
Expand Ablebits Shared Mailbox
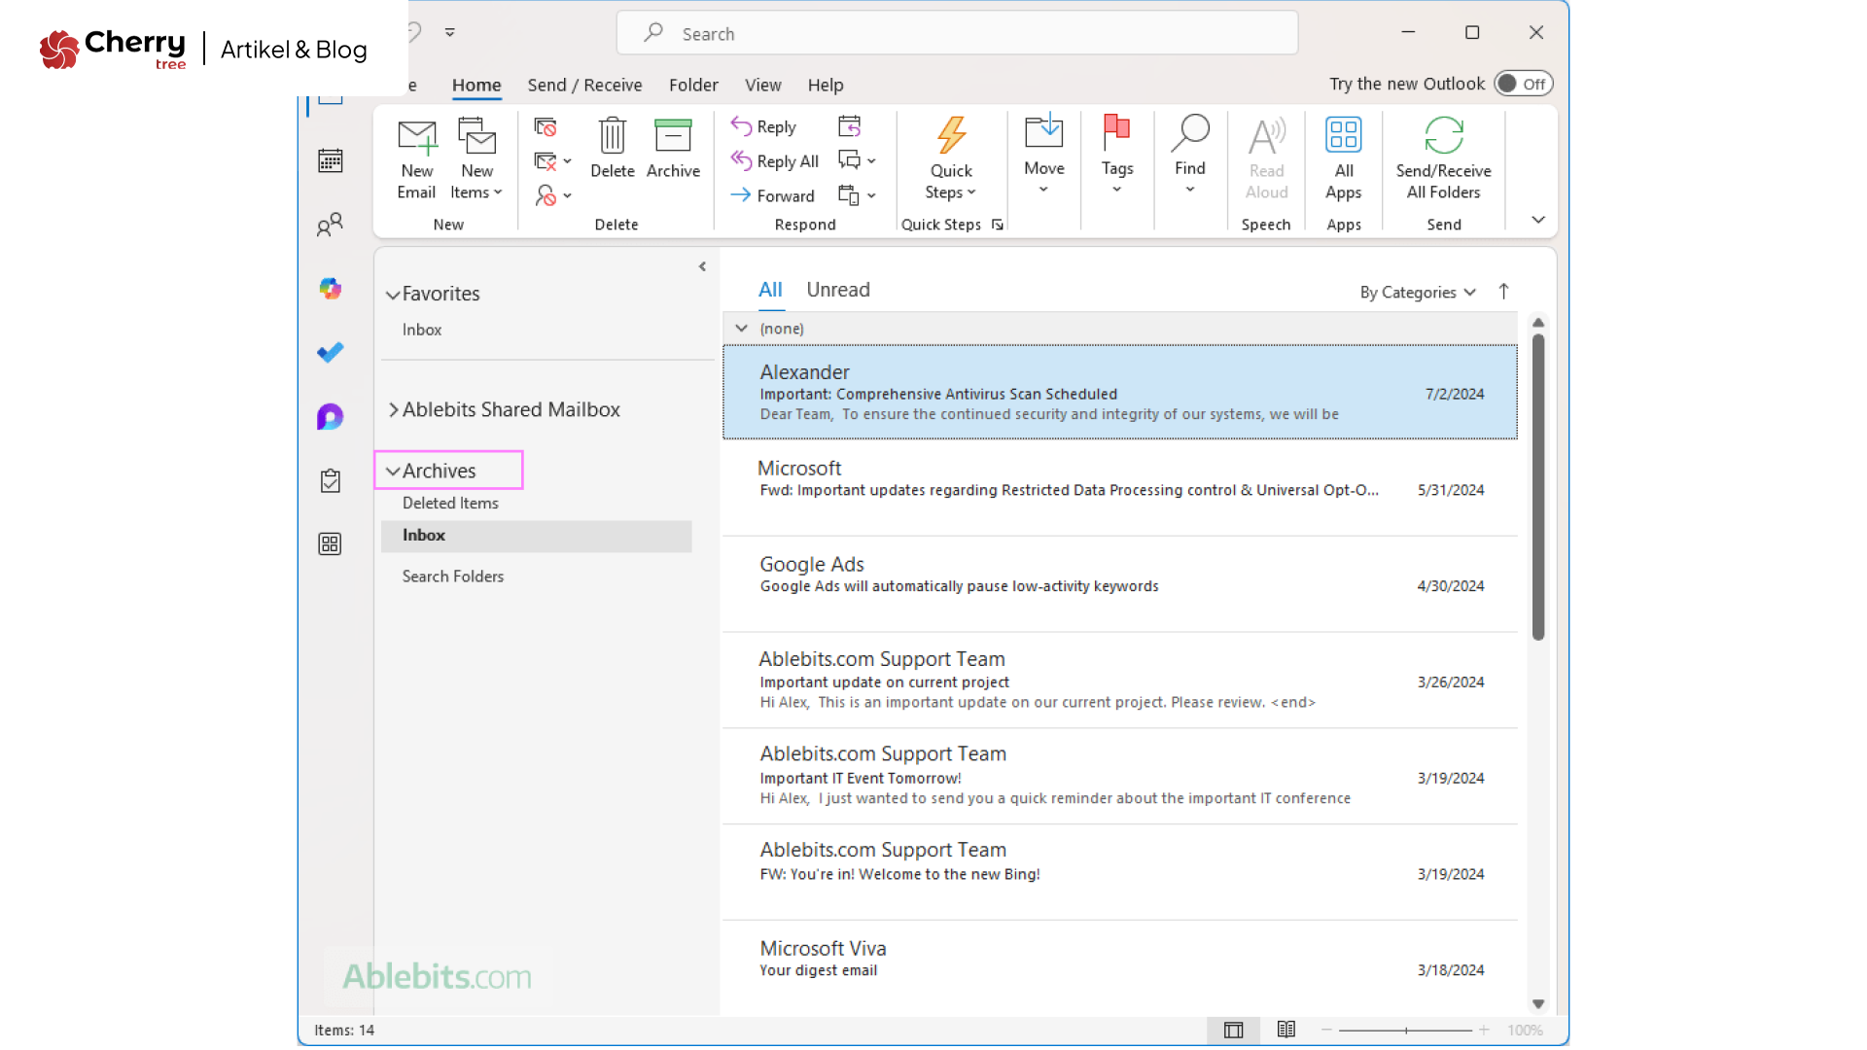click(x=393, y=409)
